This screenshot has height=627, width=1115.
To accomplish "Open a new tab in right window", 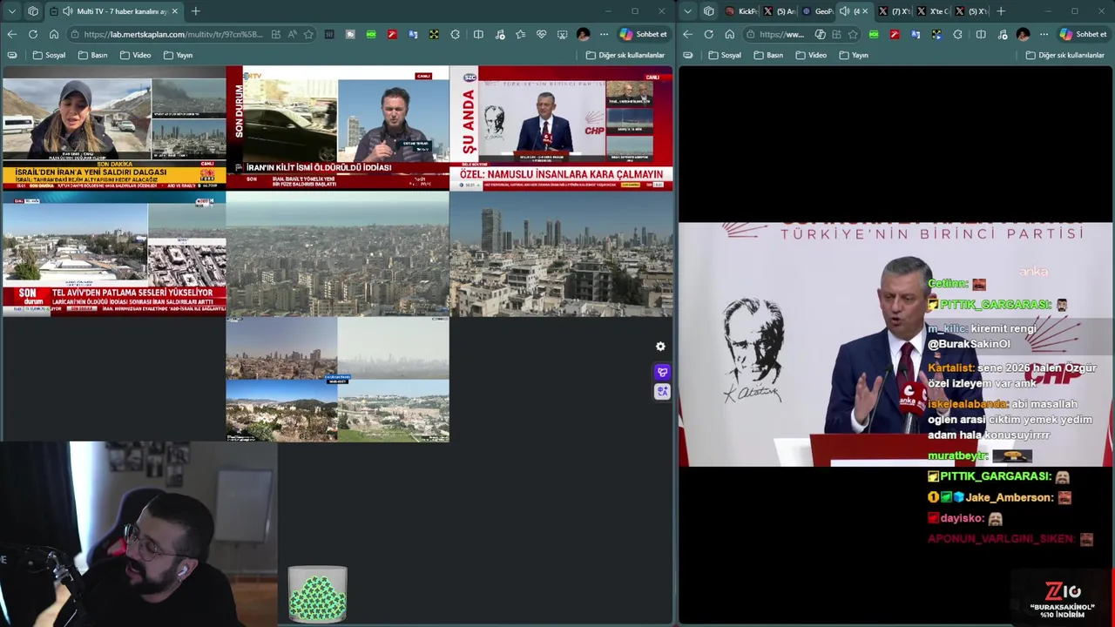I will click(x=1000, y=11).
